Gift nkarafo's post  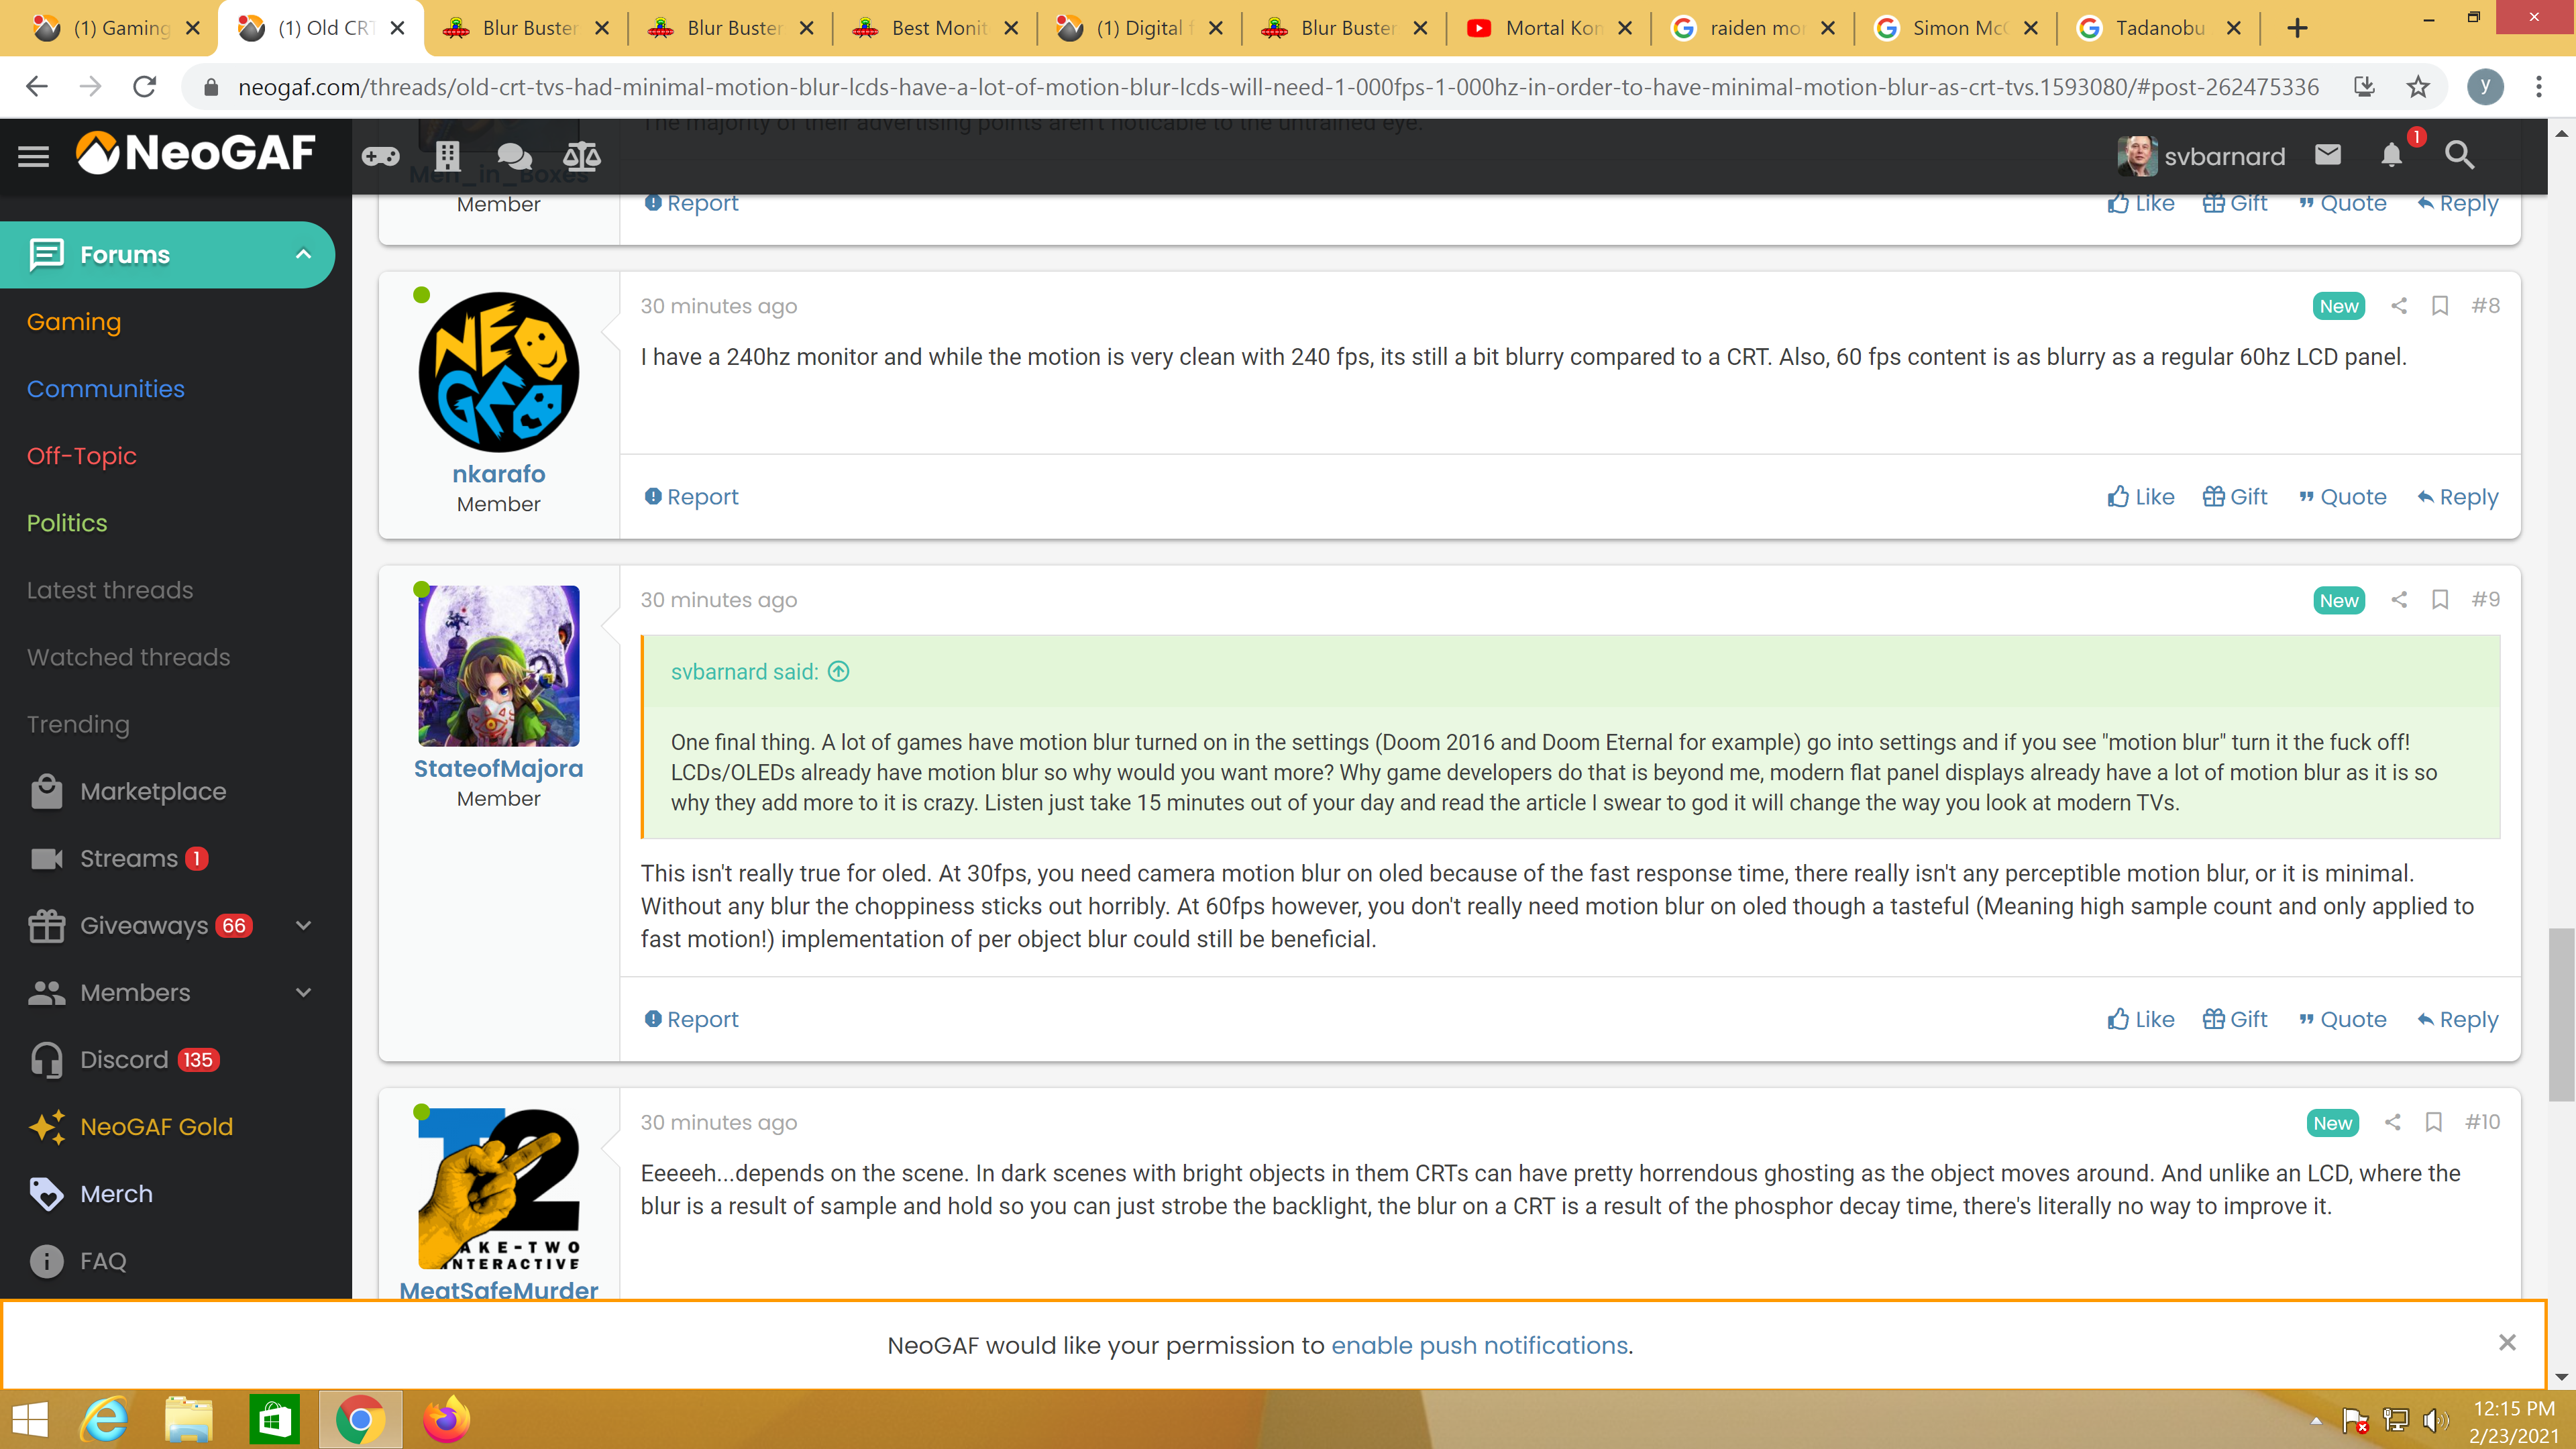tap(2235, 497)
